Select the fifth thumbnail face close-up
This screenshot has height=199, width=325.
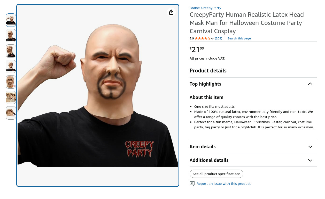(x=11, y=82)
